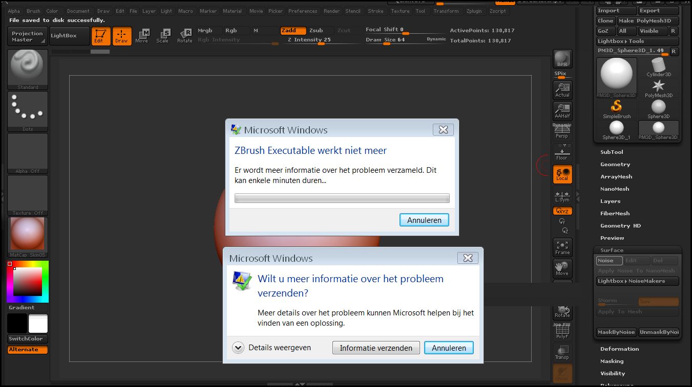Click the Rotate view icon
This screenshot has width=692, height=387.
point(562,311)
